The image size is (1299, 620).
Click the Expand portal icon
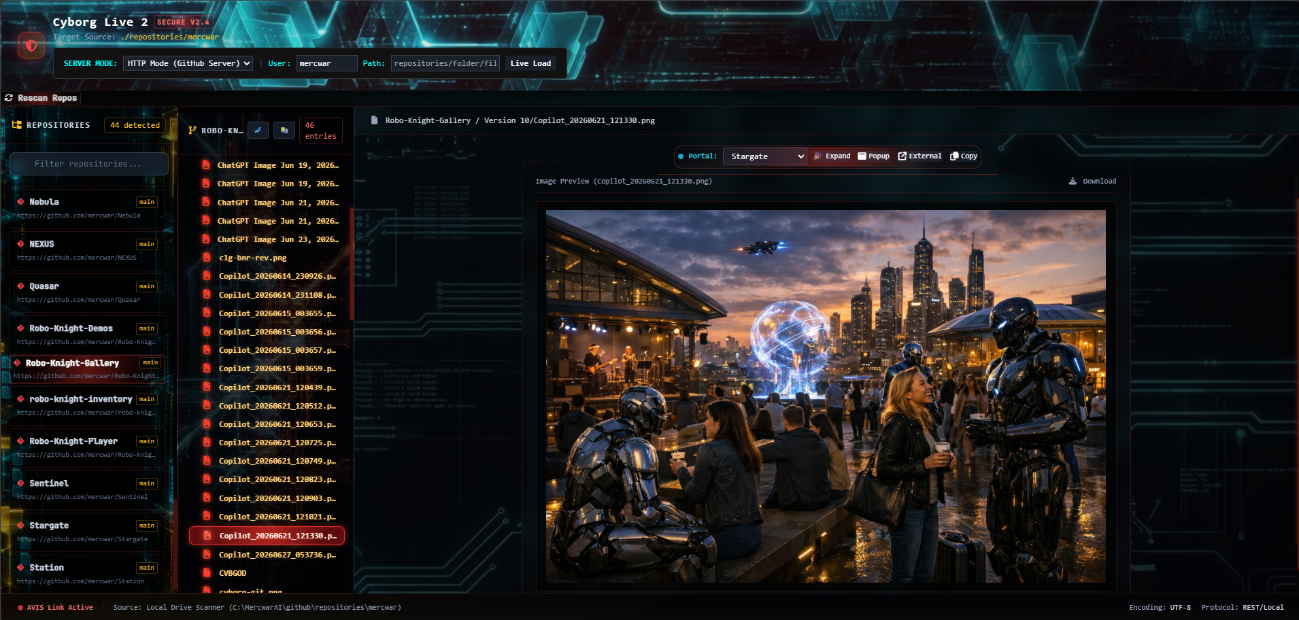(818, 156)
